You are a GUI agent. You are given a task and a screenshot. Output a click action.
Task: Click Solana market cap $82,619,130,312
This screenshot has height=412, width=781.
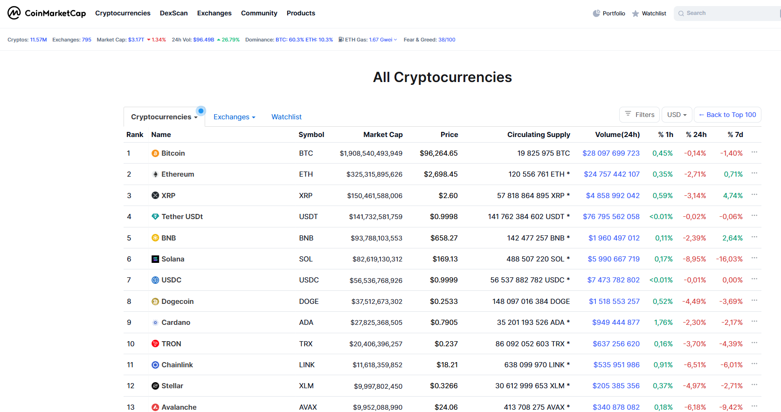pyautogui.click(x=377, y=259)
